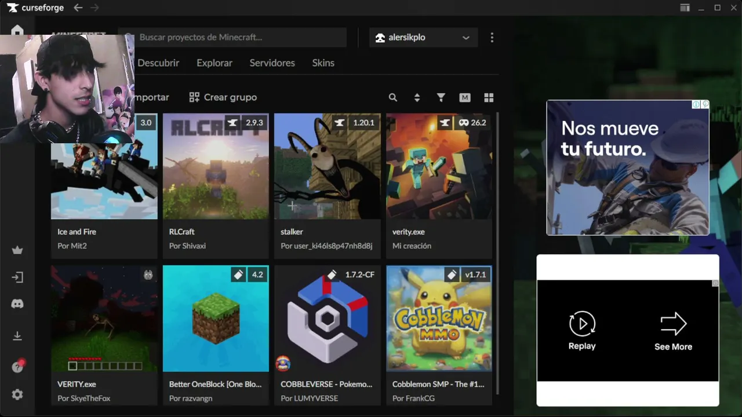742x417 pixels.
Task: Click the "1.20.1" version badge on stalker
Action: 363,123
